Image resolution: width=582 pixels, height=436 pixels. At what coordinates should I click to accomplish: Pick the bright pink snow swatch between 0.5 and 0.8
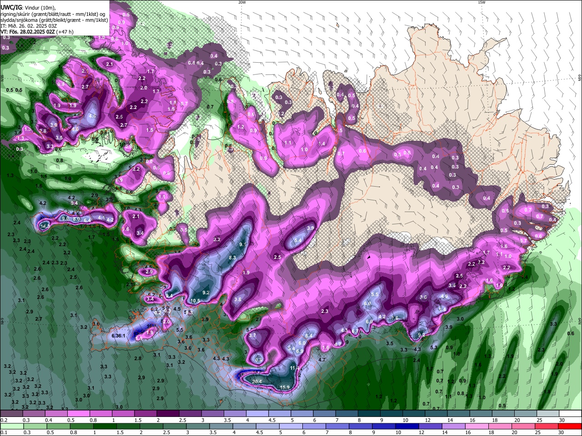(x=78, y=413)
